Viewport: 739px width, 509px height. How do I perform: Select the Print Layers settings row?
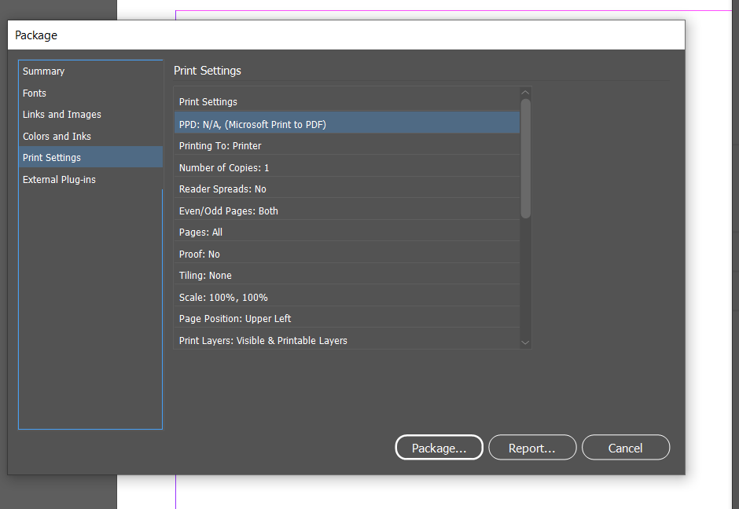coord(346,340)
